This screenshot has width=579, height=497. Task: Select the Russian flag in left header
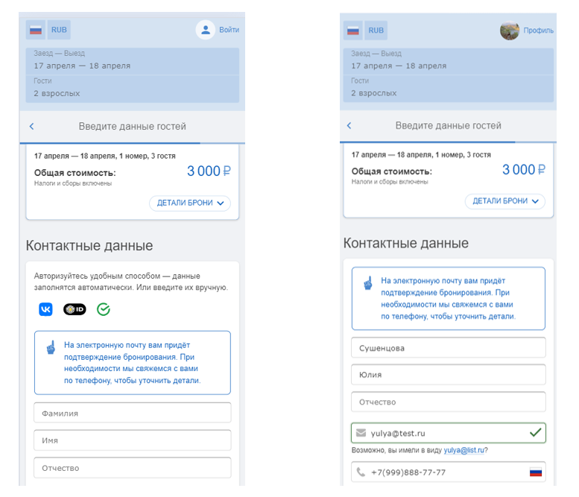[36, 30]
